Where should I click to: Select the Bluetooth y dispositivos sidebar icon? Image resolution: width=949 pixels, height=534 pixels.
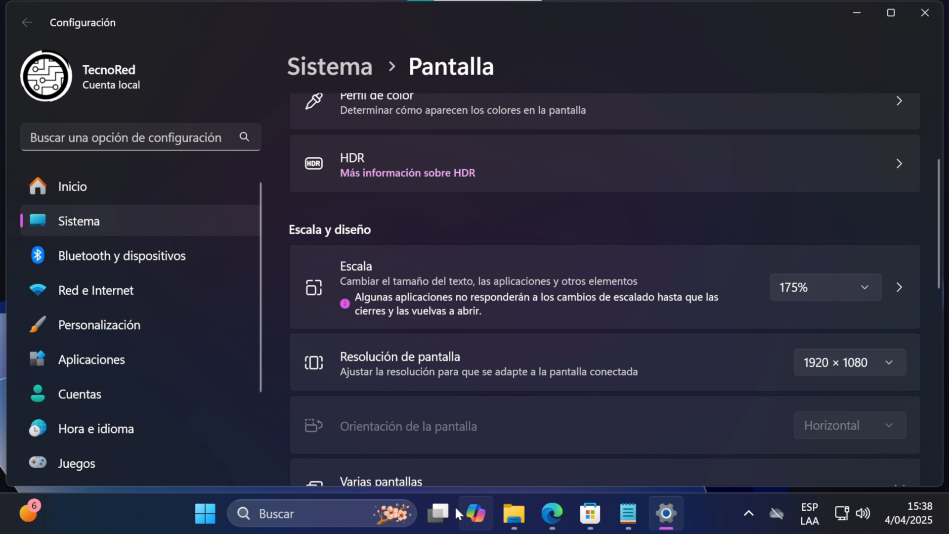38,255
